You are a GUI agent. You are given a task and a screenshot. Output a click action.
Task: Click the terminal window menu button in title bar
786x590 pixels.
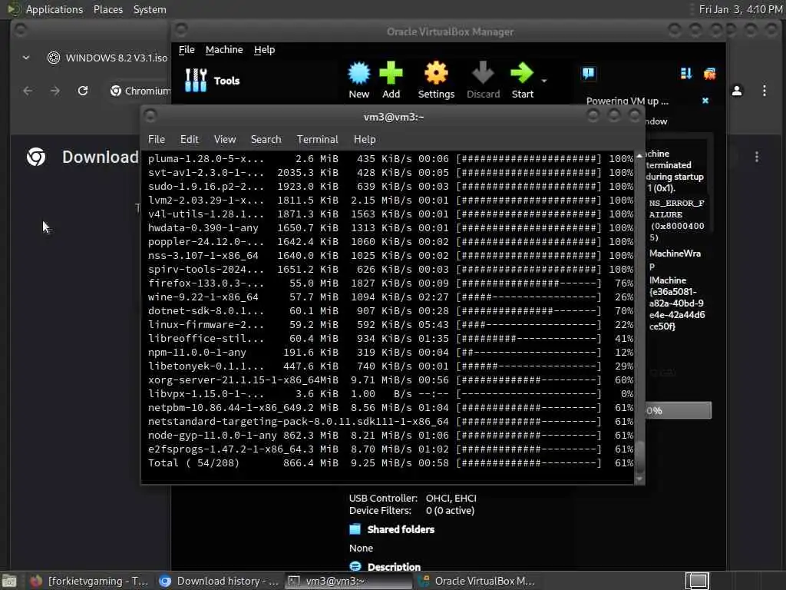pyautogui.click(x=150, y=117)
